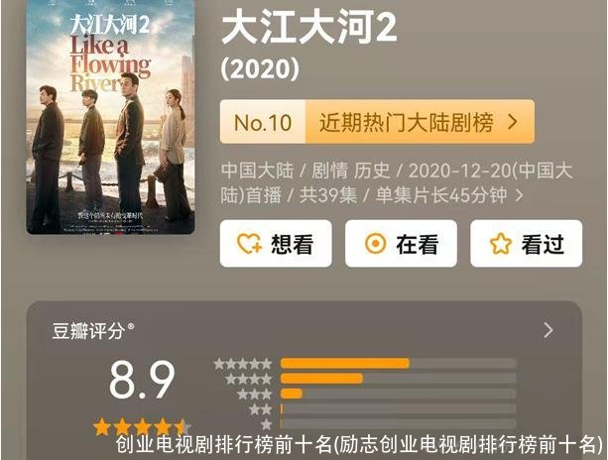Viewport: 608px width, 460px height.
Task: Expand 豆瓣评分 section with its chevron
Action: coord(548,330)
